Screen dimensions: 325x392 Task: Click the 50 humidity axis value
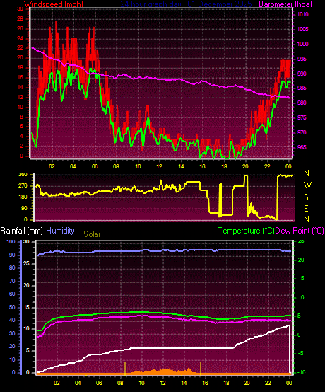point(12,307)
